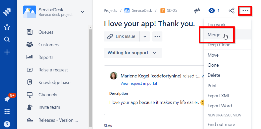Click the Help question mark icon
Image resolution: width=261 pixels, height=129 pixels.
7,124
